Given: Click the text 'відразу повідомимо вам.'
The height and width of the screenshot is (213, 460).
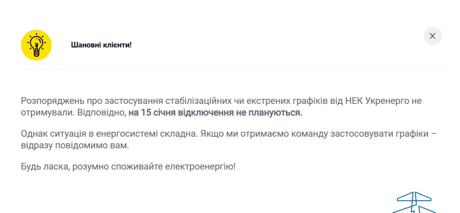Looking at the screenshot, I should [75, 146].
